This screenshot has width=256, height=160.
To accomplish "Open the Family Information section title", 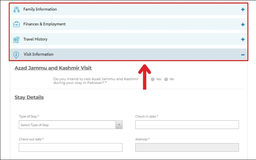I will click(40, 9).
